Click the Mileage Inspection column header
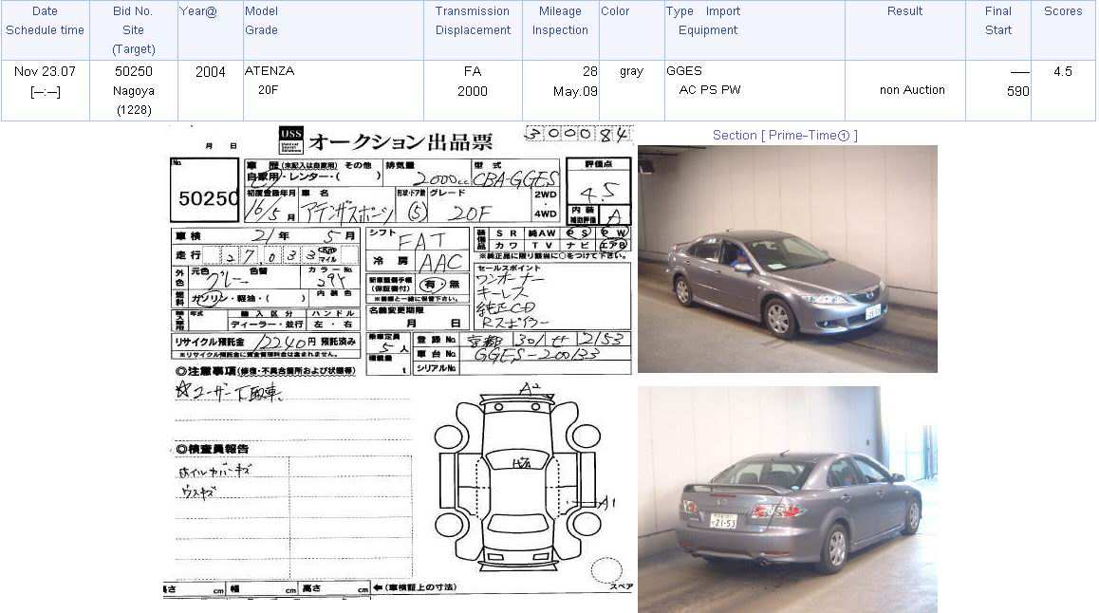This screenshot has width=1099, height=613. point(560,30)
